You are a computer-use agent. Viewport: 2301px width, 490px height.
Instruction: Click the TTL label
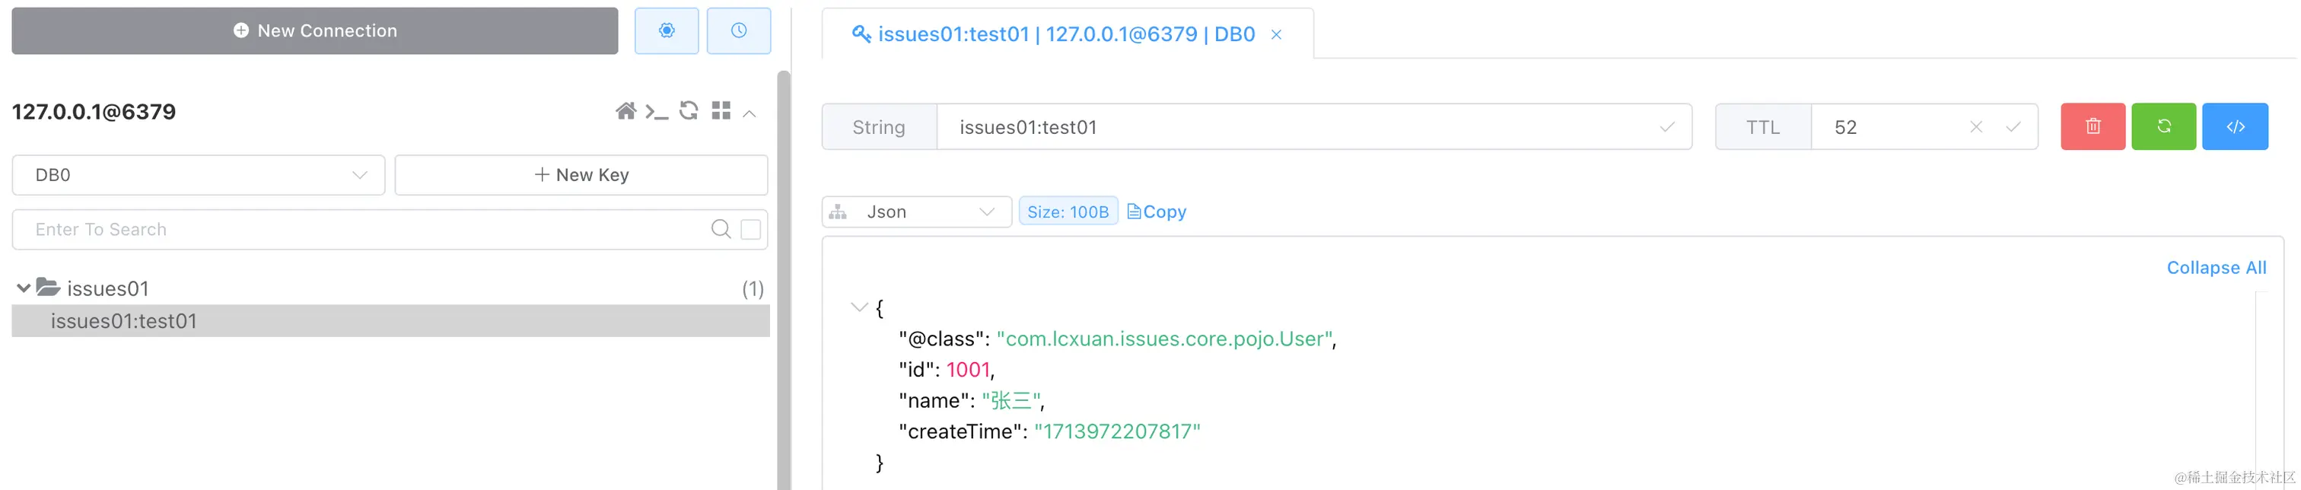pyautogui.click(x=1763, y=127)
